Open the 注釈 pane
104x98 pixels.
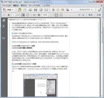pyautogui.click(x=99, y=15)
